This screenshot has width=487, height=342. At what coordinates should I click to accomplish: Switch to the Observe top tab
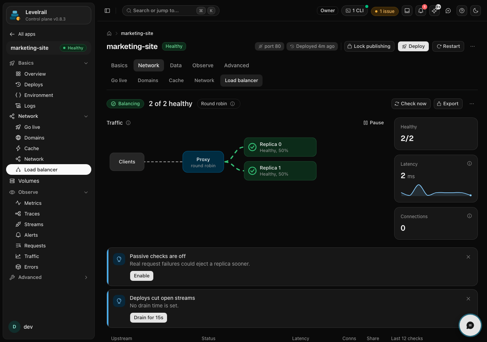point(203,65)
